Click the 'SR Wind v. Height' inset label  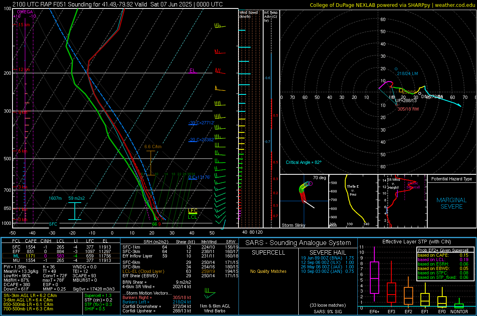pos(394,184)
